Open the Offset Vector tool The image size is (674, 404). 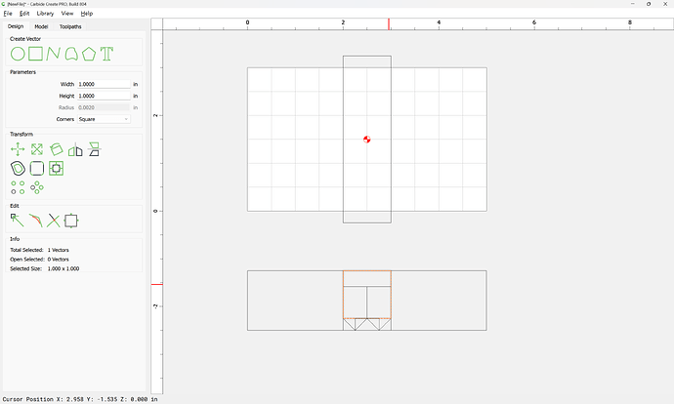pyautogui.click(x=18, y=168)
